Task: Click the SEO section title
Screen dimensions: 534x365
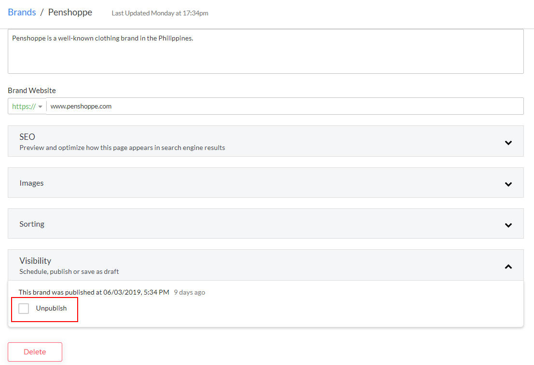Action: (27, 137)
